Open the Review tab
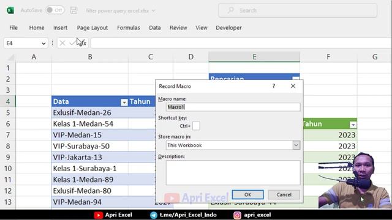The image size is (392, 220). pyautogui.click(x=178, y=28)
